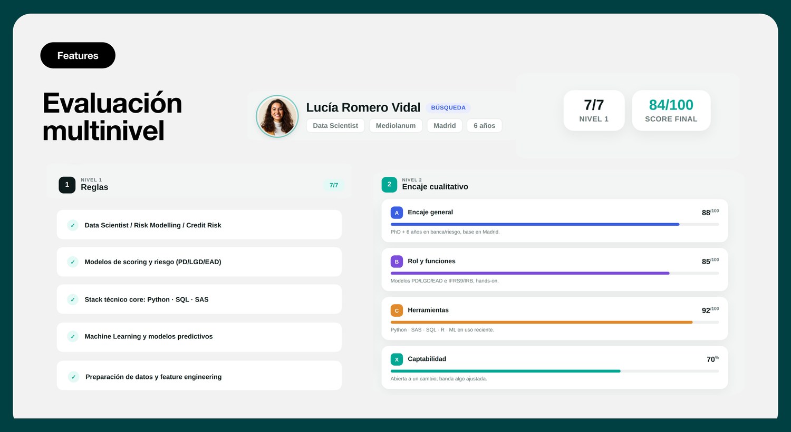Click the A icon of Encaje general

point(397,213)
